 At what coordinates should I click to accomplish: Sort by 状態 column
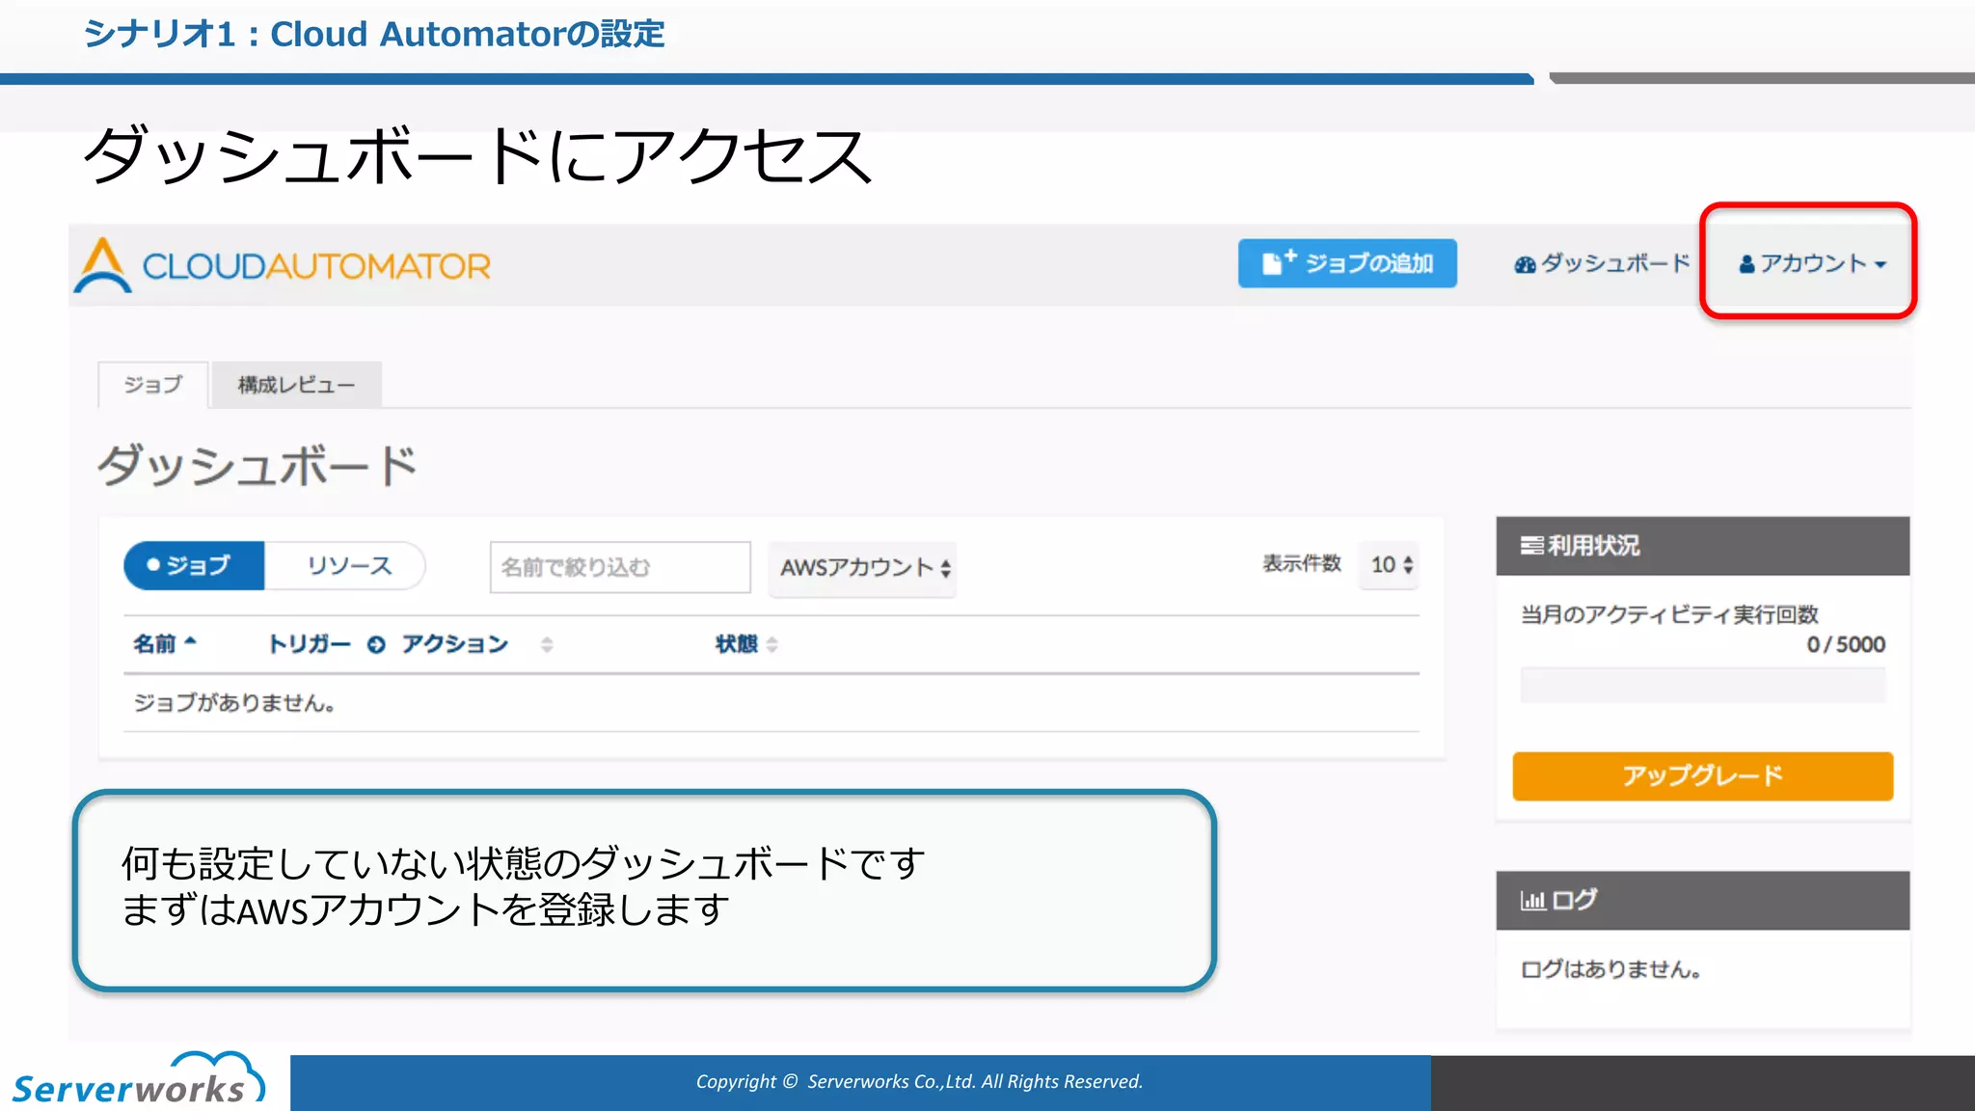pyautogui.click(x=745, y=643)
